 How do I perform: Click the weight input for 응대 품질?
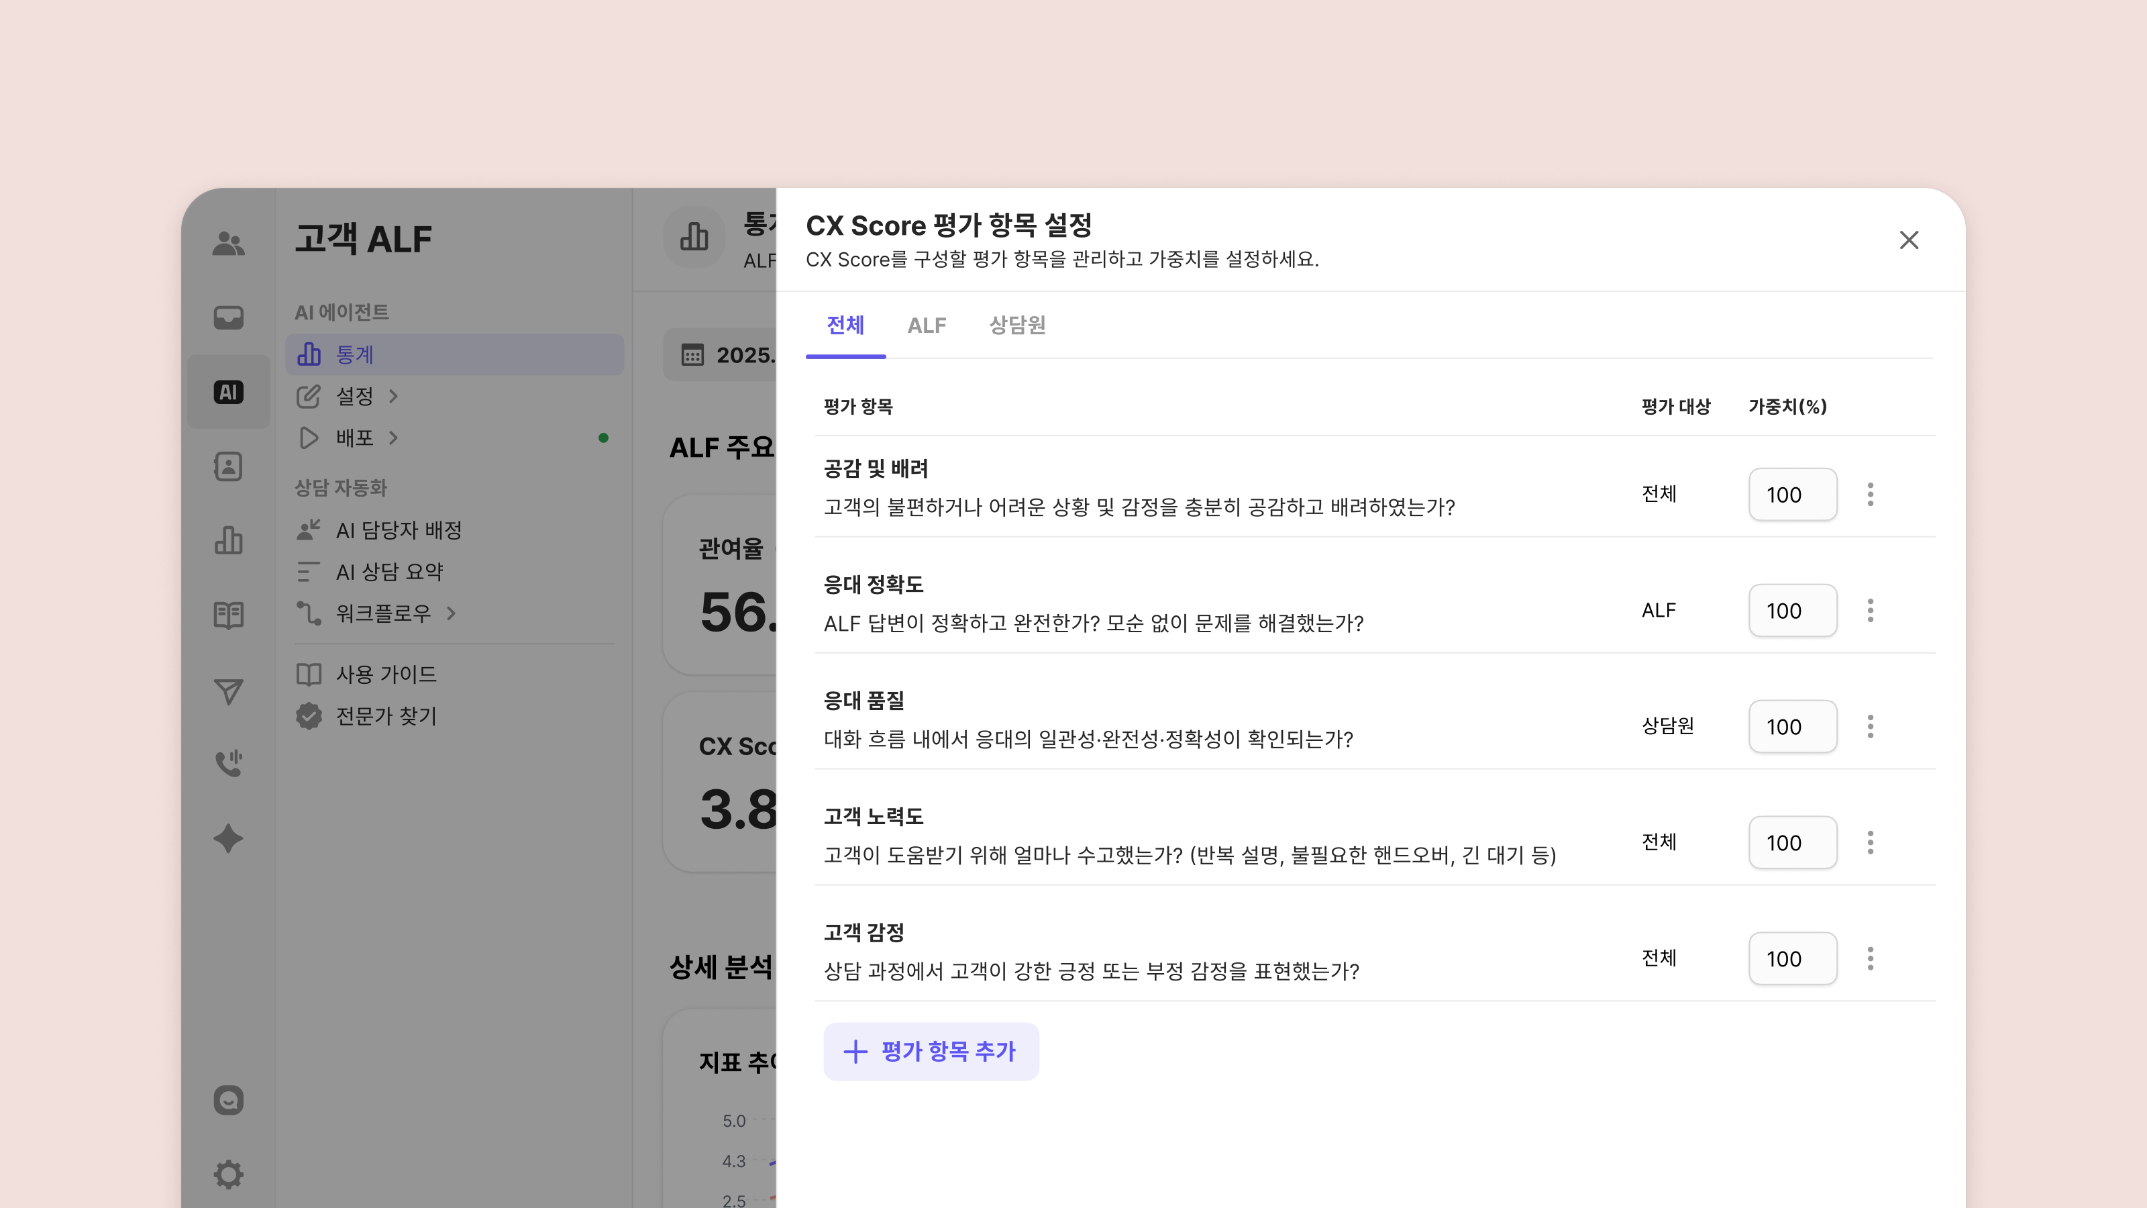[1792, 726]
